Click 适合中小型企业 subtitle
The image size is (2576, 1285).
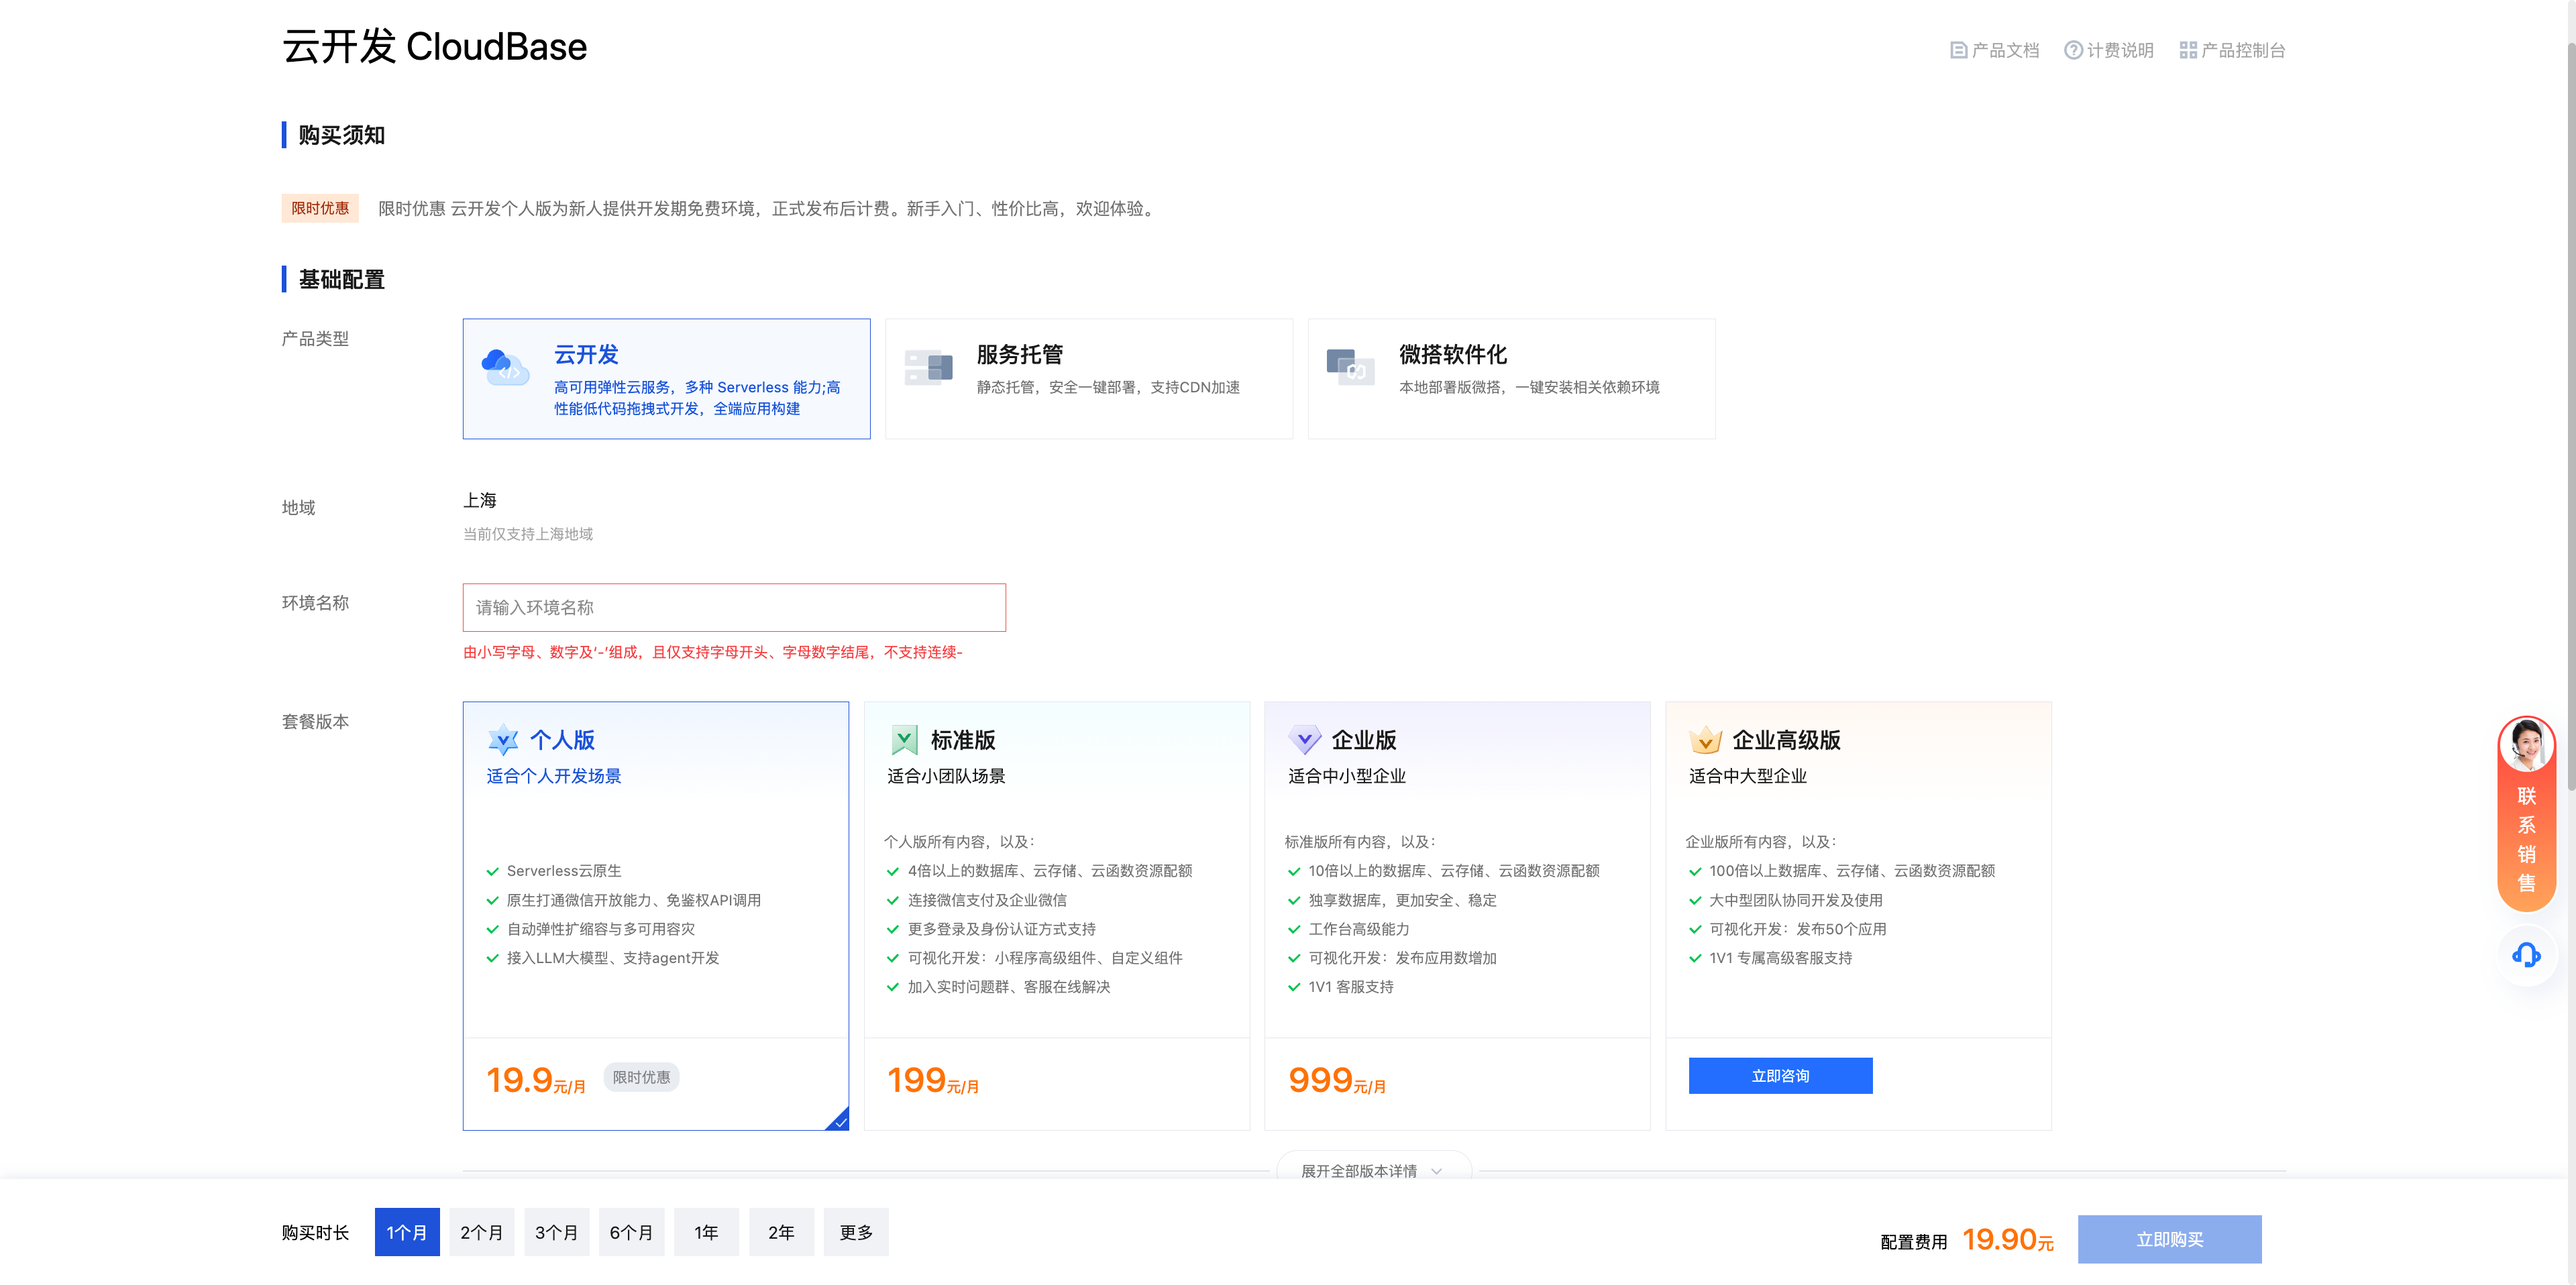pos(1346,776)
